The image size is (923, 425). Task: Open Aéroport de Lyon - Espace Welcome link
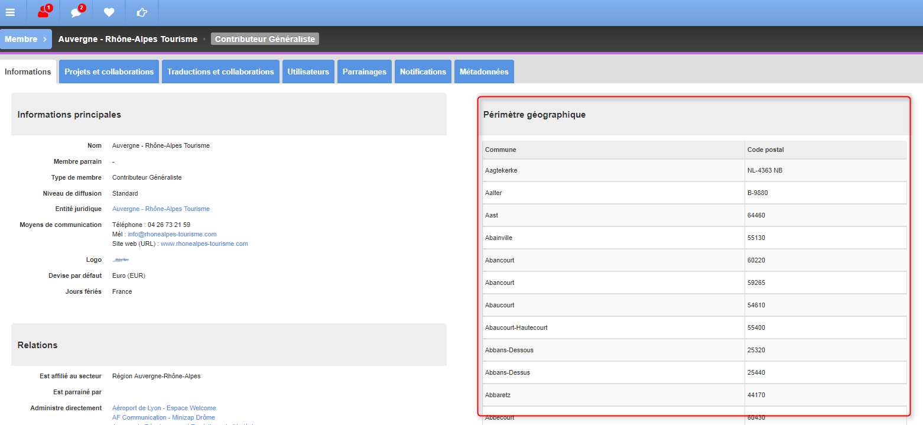(164, 408)
